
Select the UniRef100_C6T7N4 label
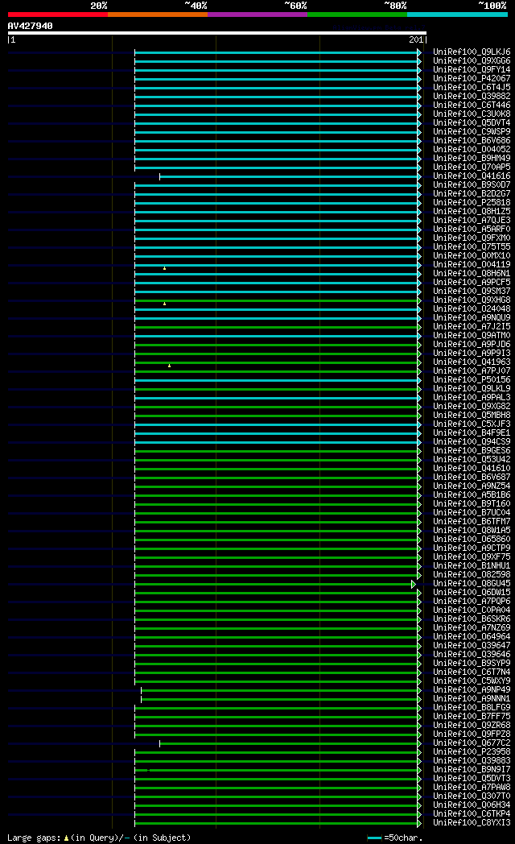tap(472, 672)
